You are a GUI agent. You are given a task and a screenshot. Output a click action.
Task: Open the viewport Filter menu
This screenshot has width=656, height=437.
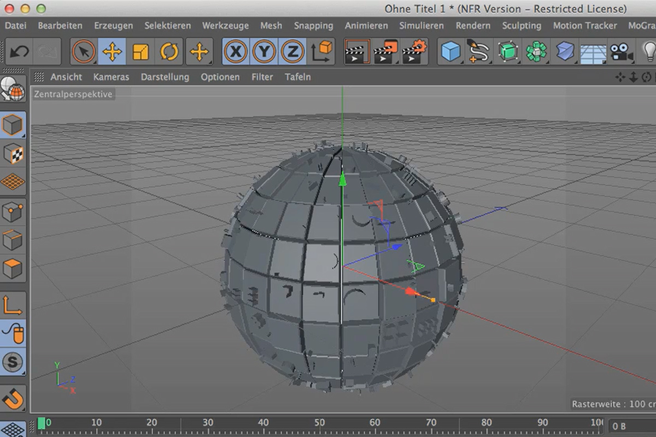(262, 77)
